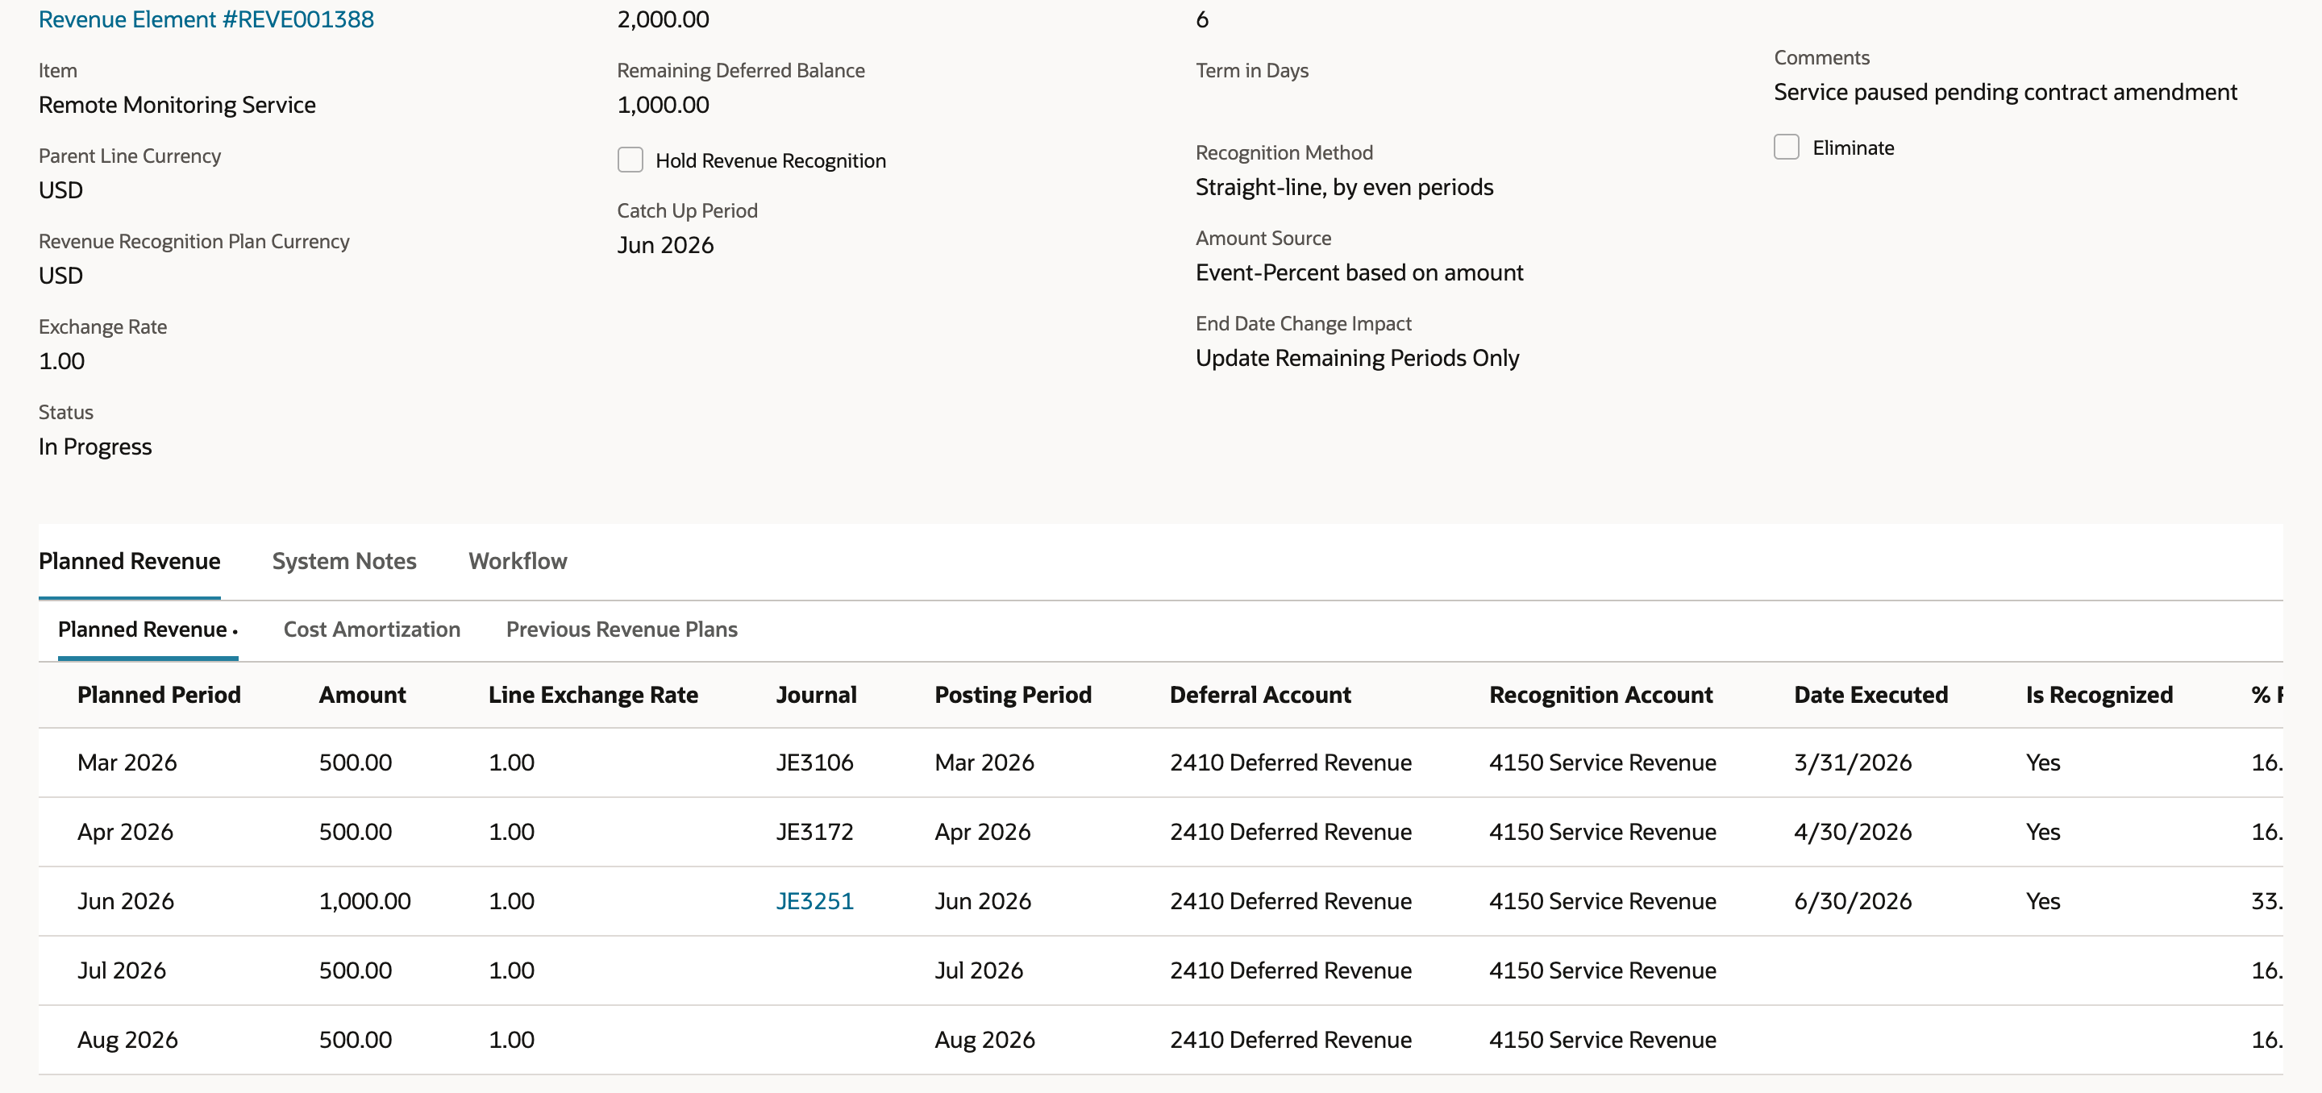Click the Jul 2026 planned period cell
Viewport: 2322px width, 1093px height.
(x=122, y=970)
